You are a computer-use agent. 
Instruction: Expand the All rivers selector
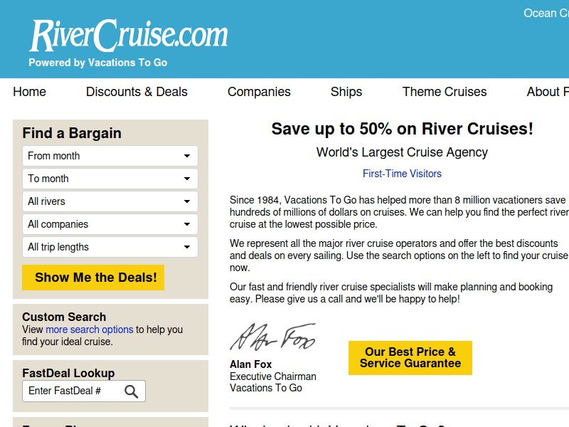tap(110, 201)
